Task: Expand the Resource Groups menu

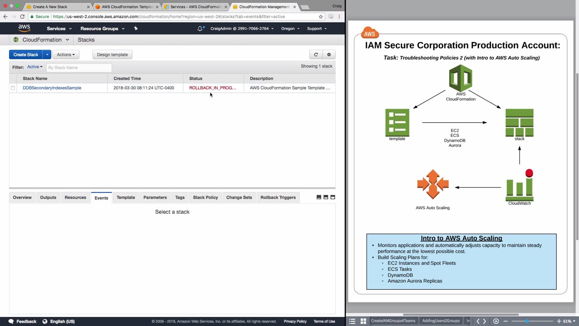Action: pyautogui.click(x=102, y=29)
